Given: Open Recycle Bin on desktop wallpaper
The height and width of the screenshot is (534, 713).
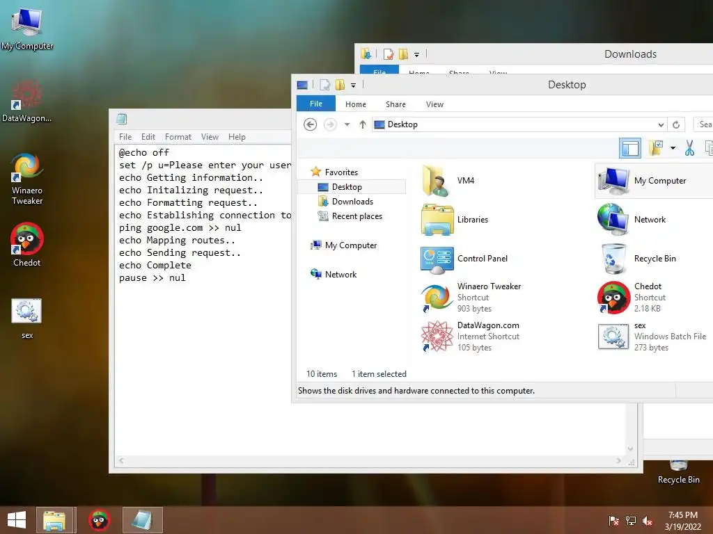Looking at the screenshot, I should [x=678, y=473].
